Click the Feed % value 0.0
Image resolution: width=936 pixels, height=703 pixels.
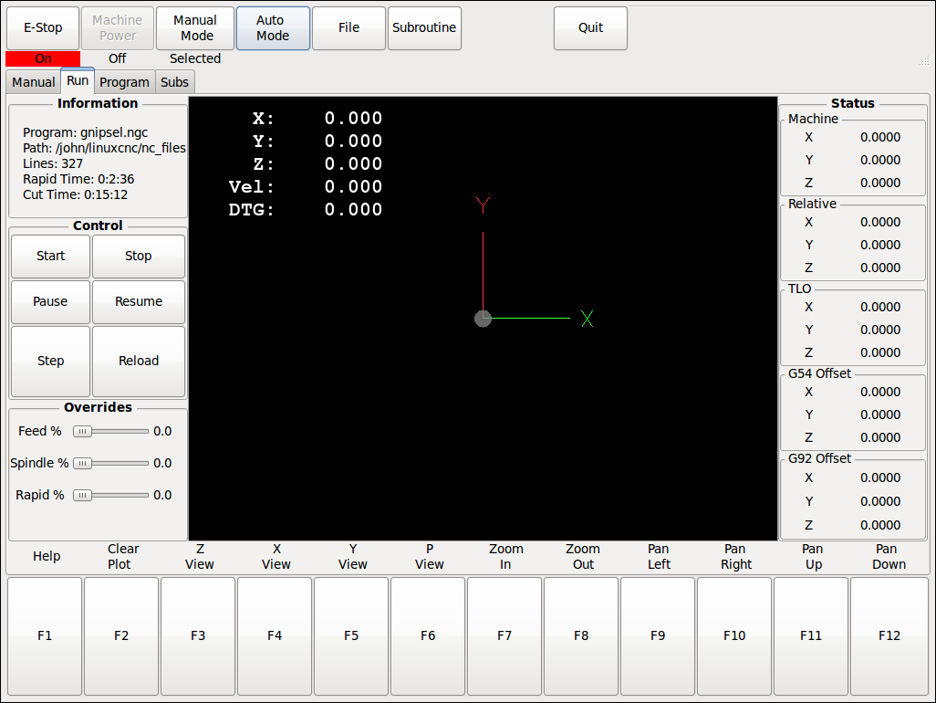point(162,431)
